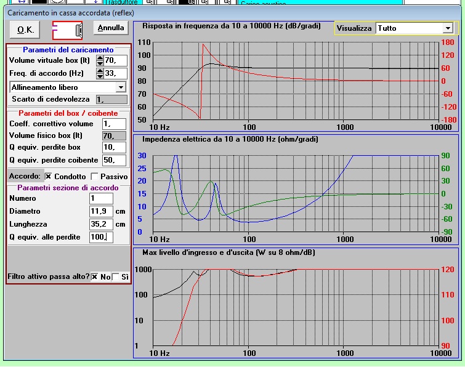Edit the Diametro field in cm

point(101,211)
